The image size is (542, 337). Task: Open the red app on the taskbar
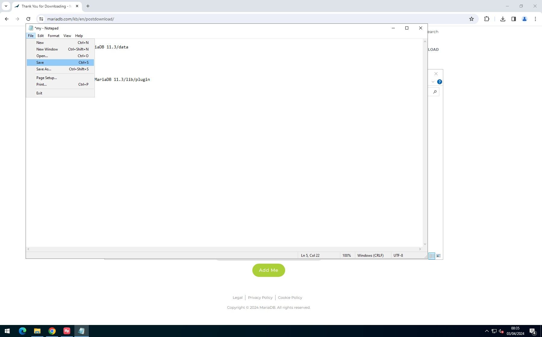[x=67, y=331]
